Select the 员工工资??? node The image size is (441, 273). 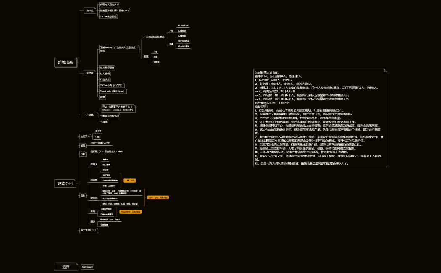tap(89, 230)
